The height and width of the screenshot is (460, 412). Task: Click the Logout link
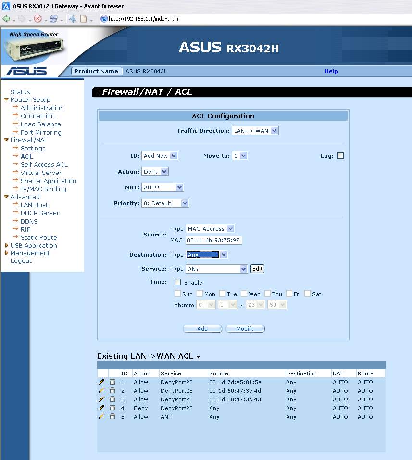(x=21, y=261)
